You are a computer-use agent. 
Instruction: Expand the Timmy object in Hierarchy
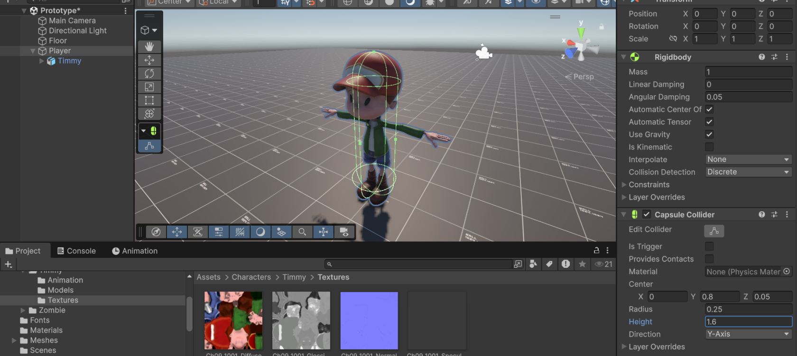tap(42, 61)
